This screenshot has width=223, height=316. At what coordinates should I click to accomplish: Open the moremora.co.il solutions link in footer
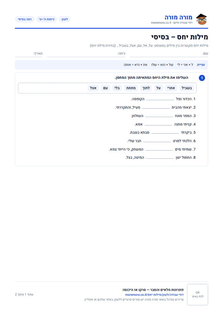[x=154, y=295]
